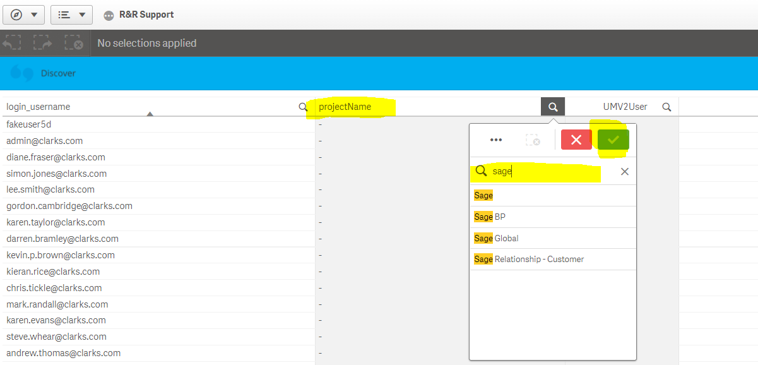Sort by login_username column header

tap(38, 107)
